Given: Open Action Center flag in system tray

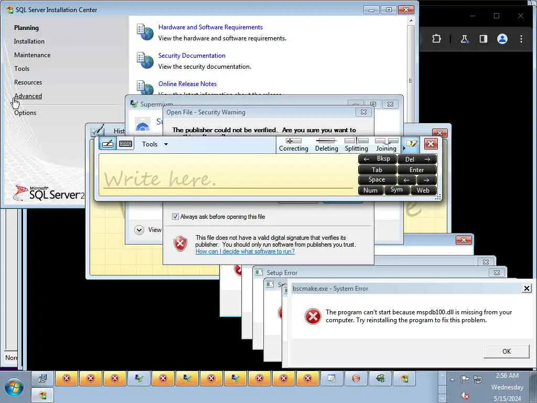Looking at the screenshot, I should click(x=465, y=379).
